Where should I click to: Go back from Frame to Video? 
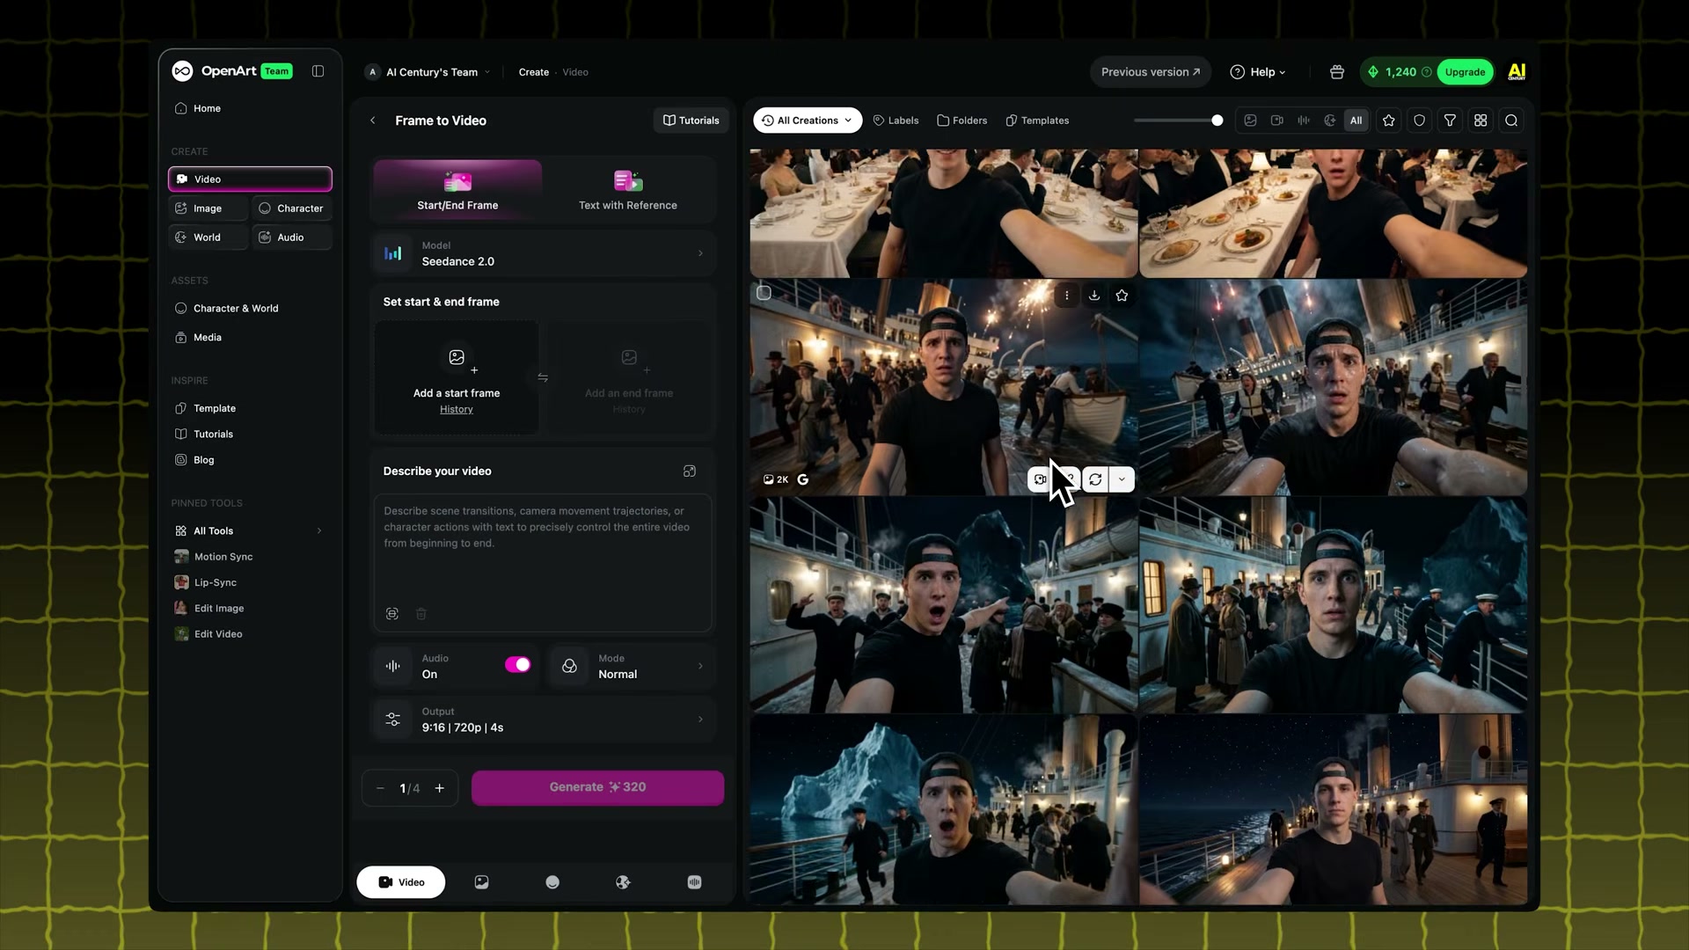(x=373, y=121)
